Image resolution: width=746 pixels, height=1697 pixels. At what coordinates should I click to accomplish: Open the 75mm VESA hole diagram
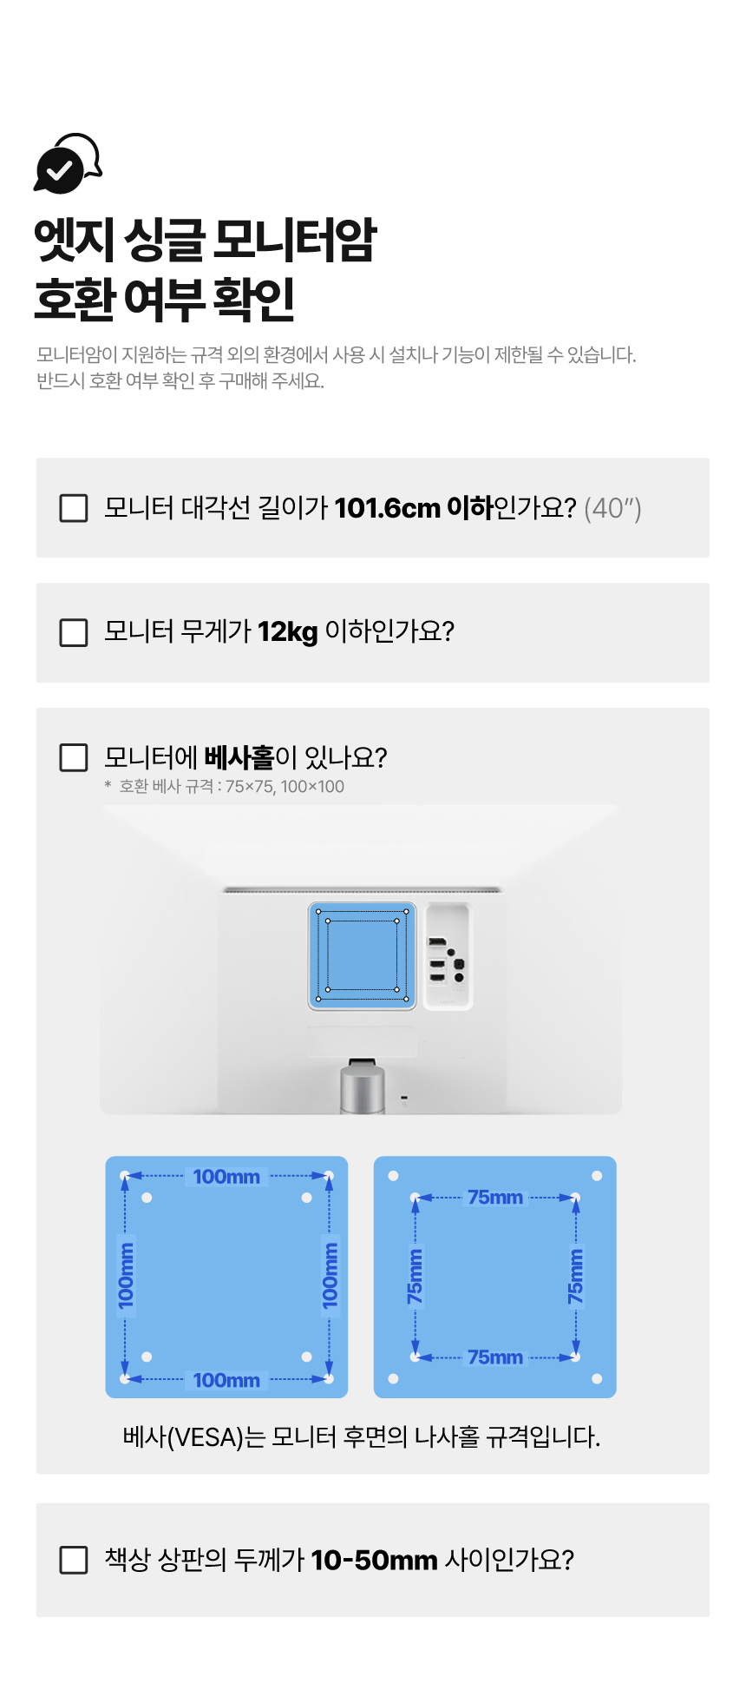point(494,1277)
